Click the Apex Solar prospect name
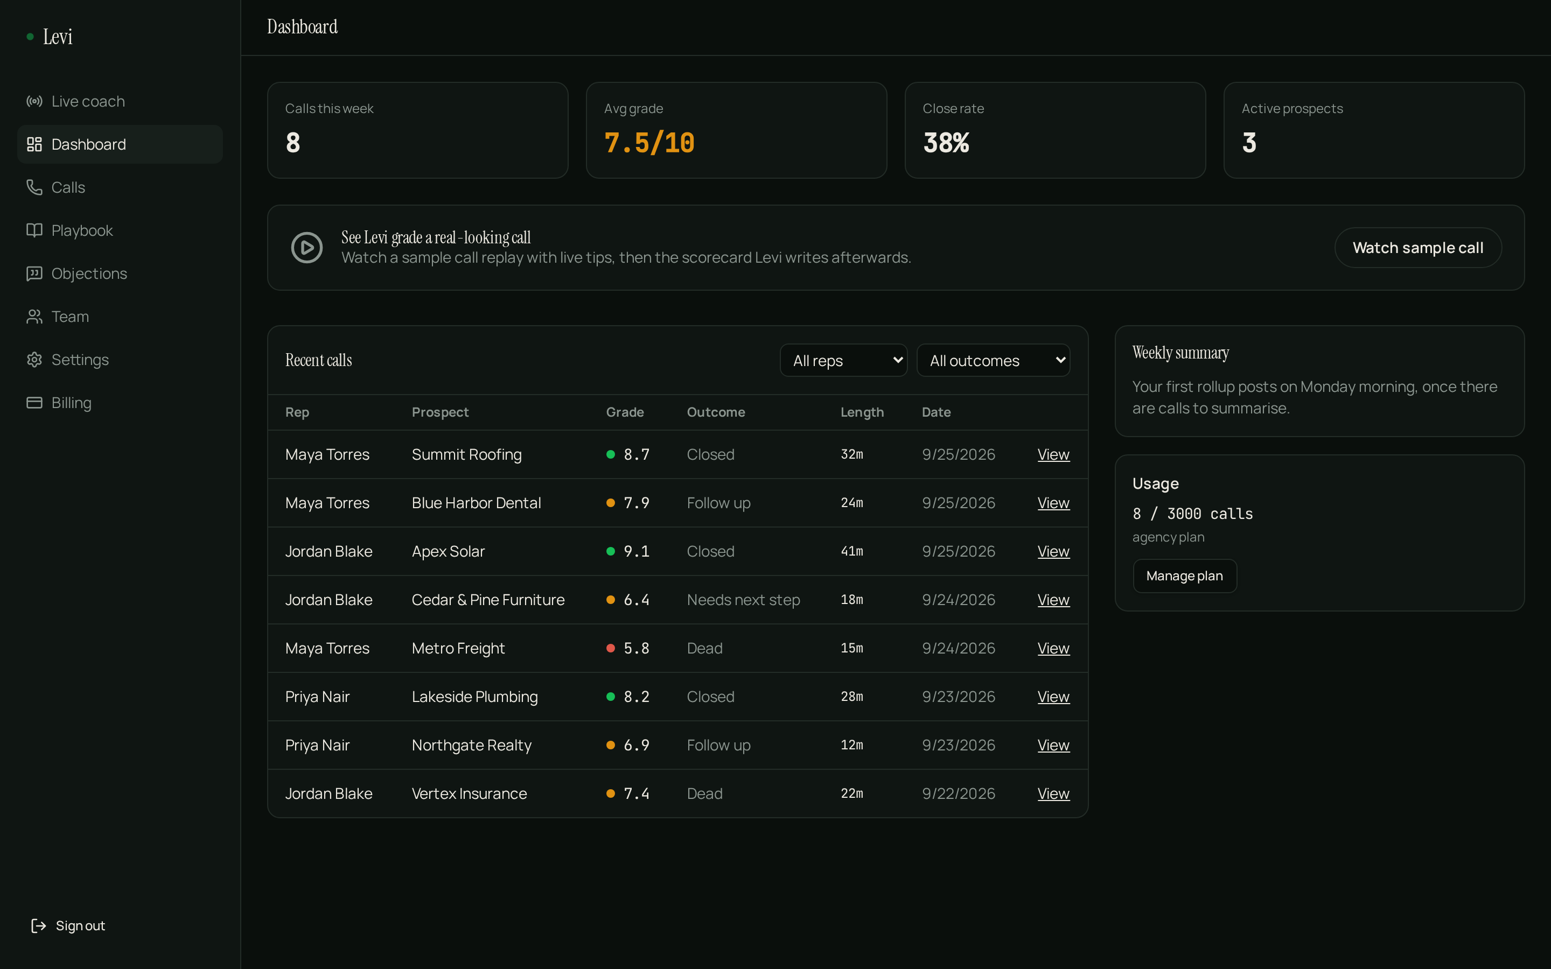 coord(448,551)
